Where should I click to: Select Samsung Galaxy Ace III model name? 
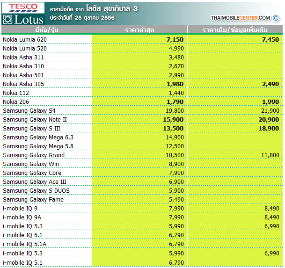(35, 182)
